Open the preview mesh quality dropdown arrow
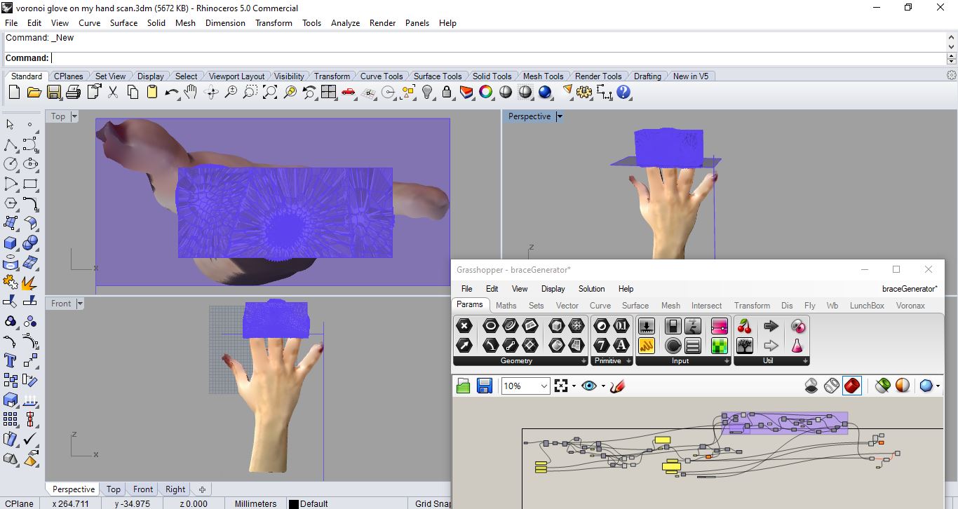The height and width of the screenshot is (509, 958). pyautogui.click(x=938, y=386)
